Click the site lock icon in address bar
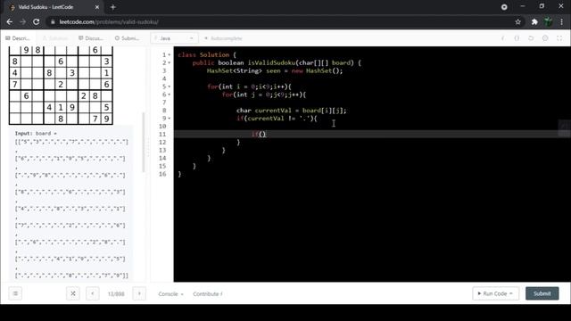The height and width of the screenshot is (321, 571). [x=53, y=21]
